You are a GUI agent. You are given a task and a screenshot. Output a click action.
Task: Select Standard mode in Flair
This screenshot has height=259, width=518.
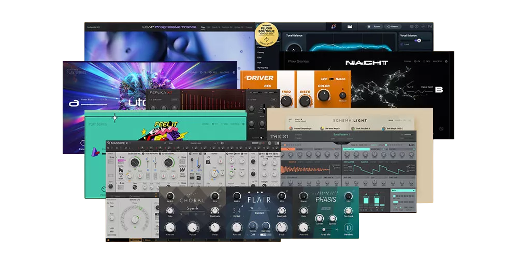259,213
